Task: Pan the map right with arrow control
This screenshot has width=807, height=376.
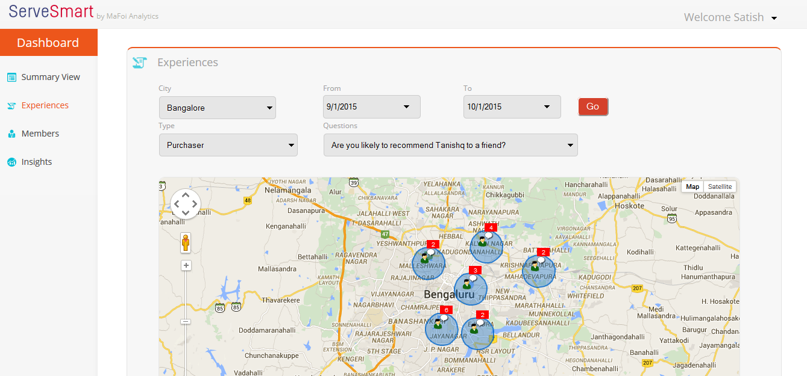Action: point(195,204)
